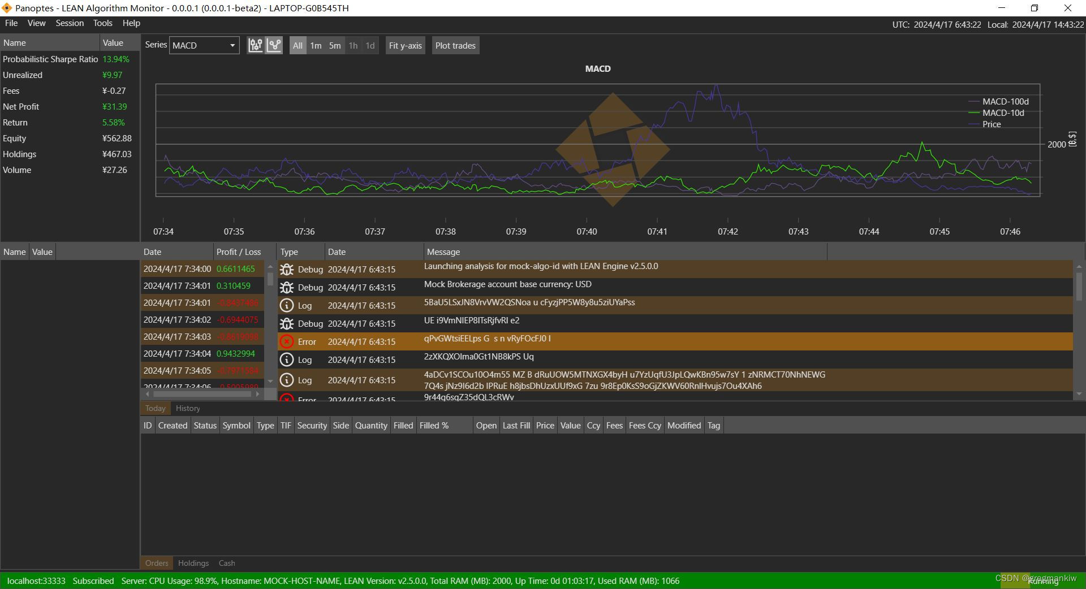Click the Fees Ccy column header
This screenshot has width=1086, height=589.
645,426
